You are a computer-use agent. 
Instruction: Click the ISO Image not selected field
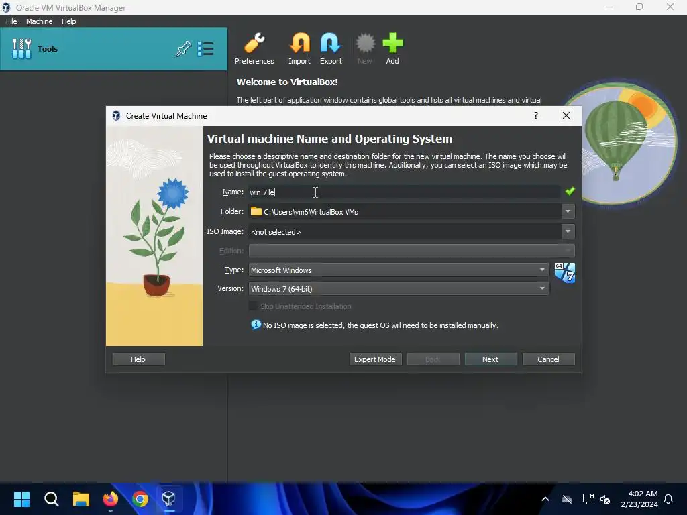[405, 231]
